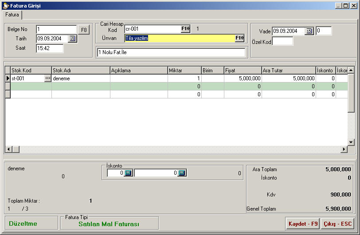Click the F8 button beside Belge No
This screenshot has width=360, height=235.
pyautogui.click(x=84, y=30)
